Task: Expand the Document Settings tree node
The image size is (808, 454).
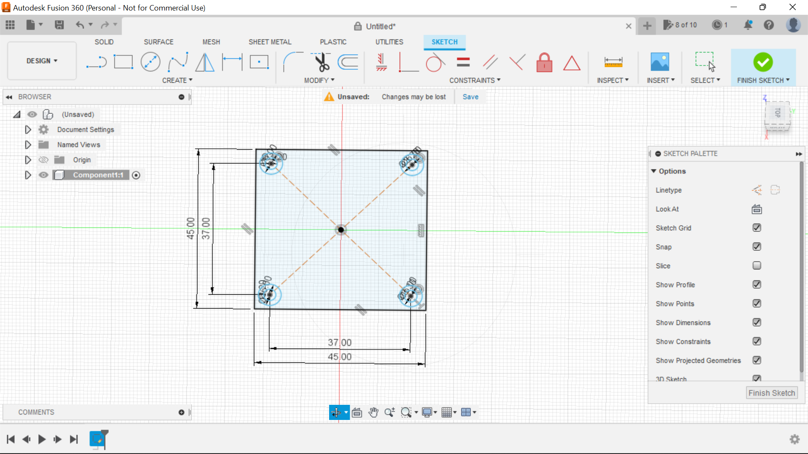Action: 28,129
